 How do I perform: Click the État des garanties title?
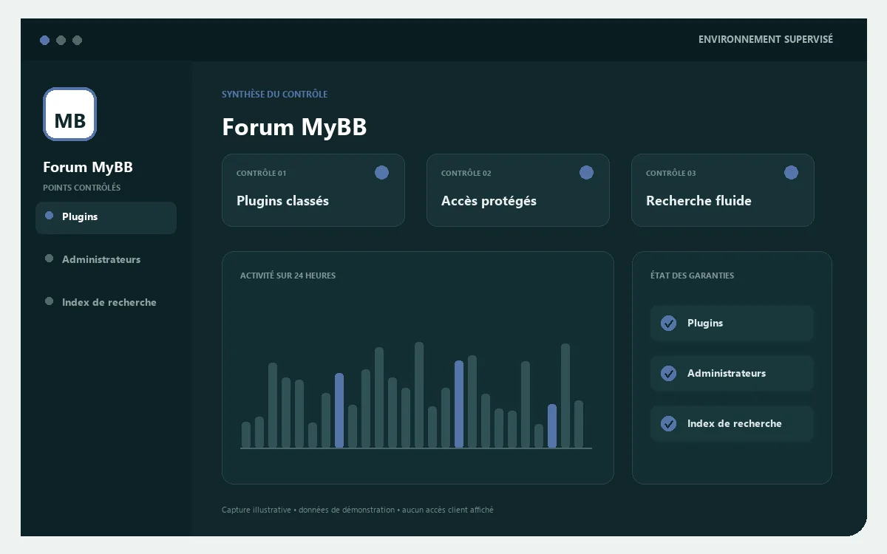[x=693, y=276]
